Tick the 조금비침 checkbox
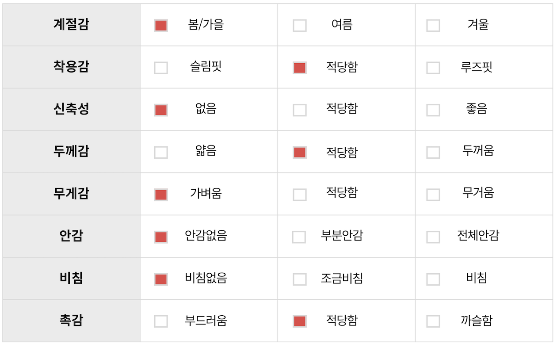Image resolution: width=557 pixels, height=344 pixels. tap(300, 279)
